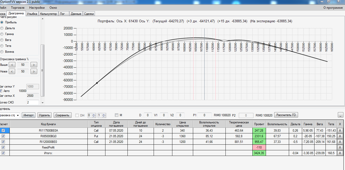Click the Шаг сетки X field
Viewport: 345px width, 170px height.
[x=33, y=96]
